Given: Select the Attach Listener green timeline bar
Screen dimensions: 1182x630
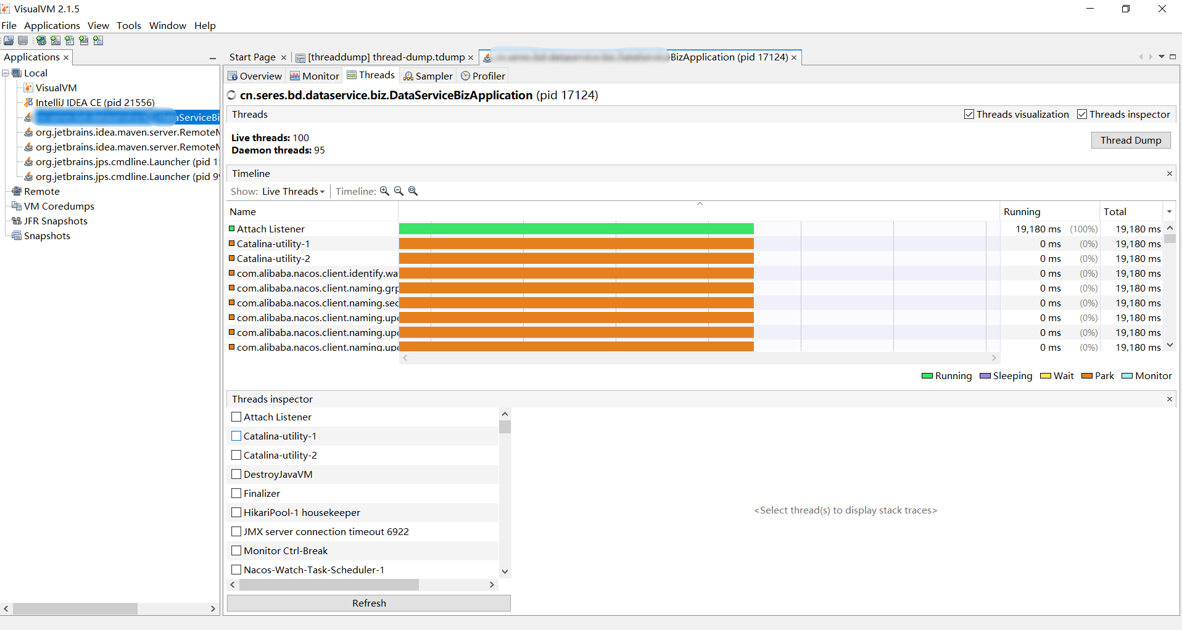Looking at the screenshot, I should [x=576, y=229].
